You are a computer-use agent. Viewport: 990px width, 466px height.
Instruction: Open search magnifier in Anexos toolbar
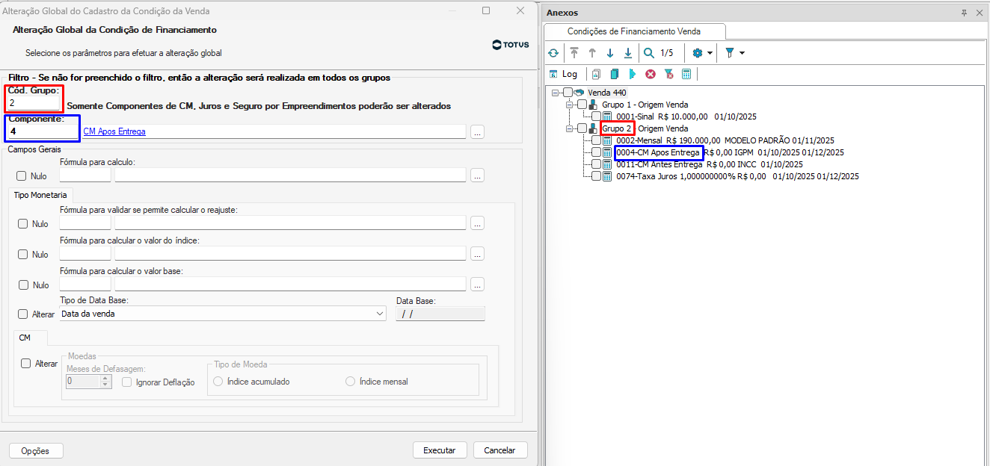(x=649, y=53)
